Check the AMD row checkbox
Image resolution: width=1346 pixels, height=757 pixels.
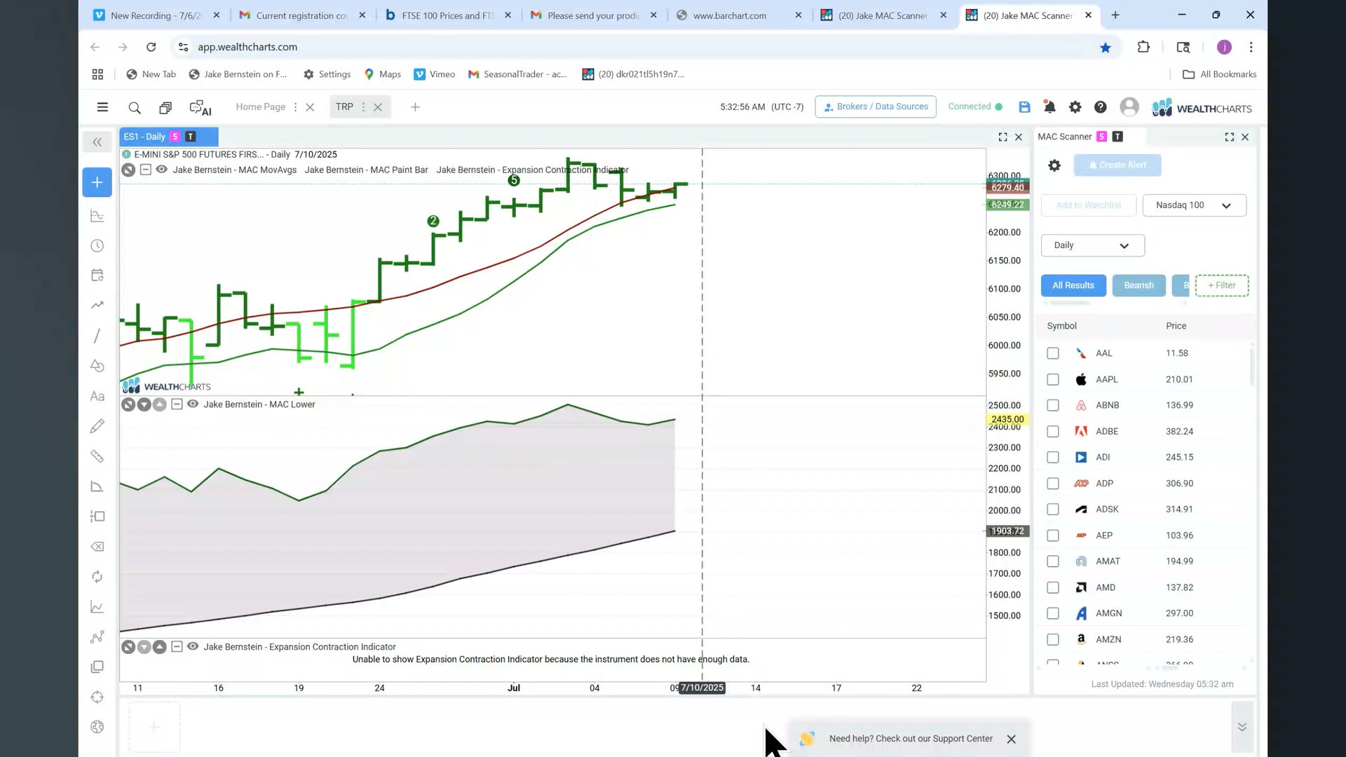point(1053,587)
